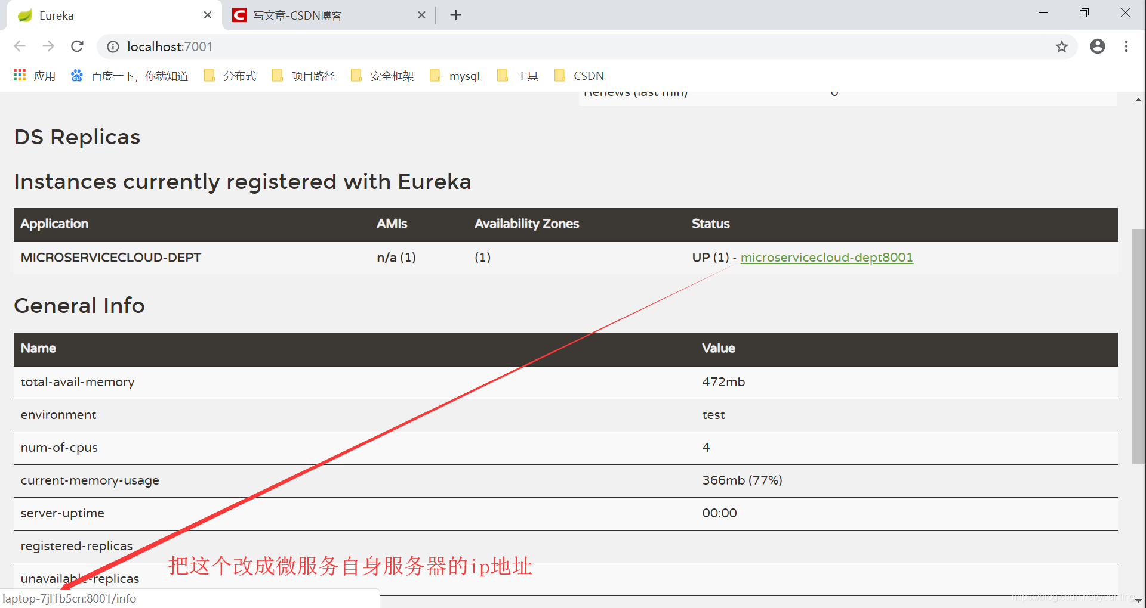The height and width of the screenshot is (608, 1146).
Task: Switch to the 写文章-CSDN博客 tab
Action: tap(328, 15)
